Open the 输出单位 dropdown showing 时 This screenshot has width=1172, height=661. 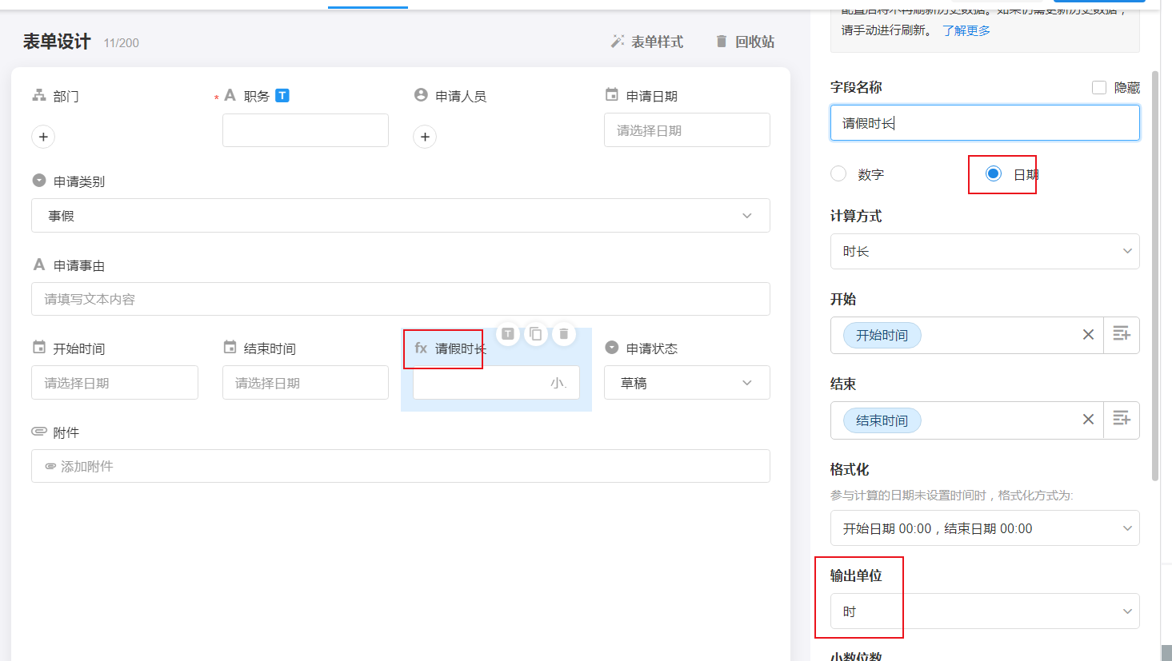coord(984,611)
